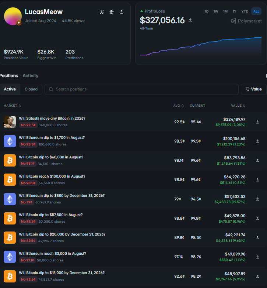Open 'Will Bitcoin dip to $60,000 in August?'
267x288 pixels.
[51, 157]
